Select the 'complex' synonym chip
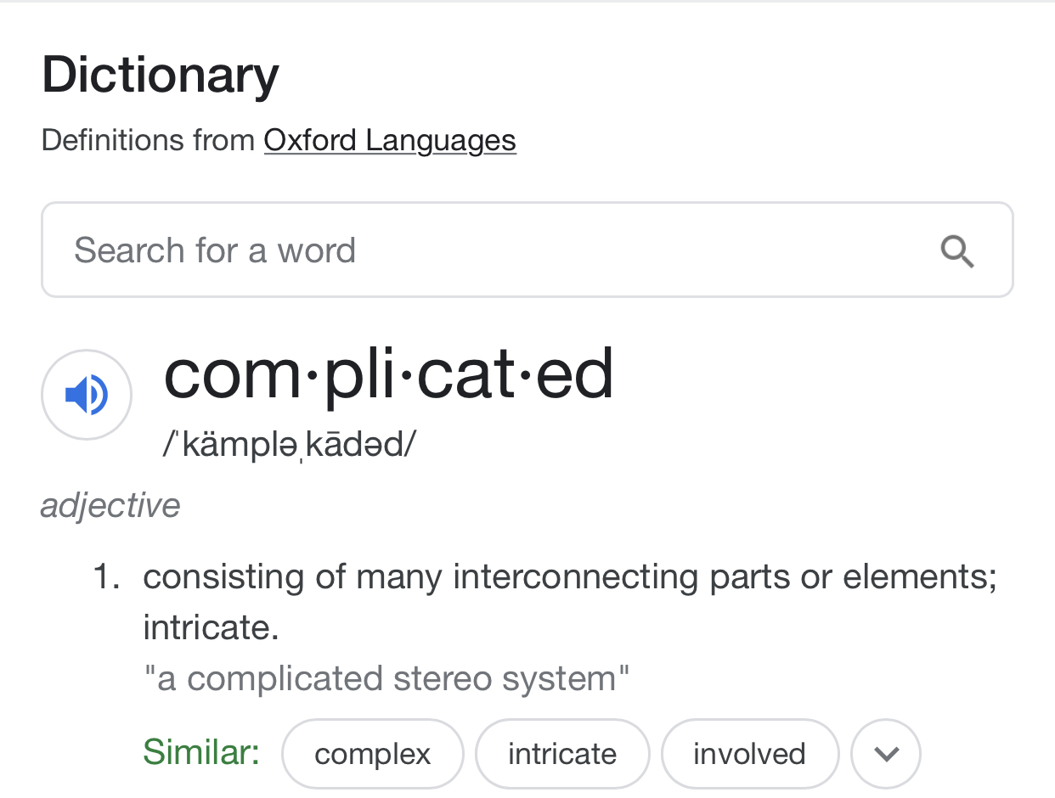Screen dimensions: 1055x798 pyautogui.click(x=372, y=754)
